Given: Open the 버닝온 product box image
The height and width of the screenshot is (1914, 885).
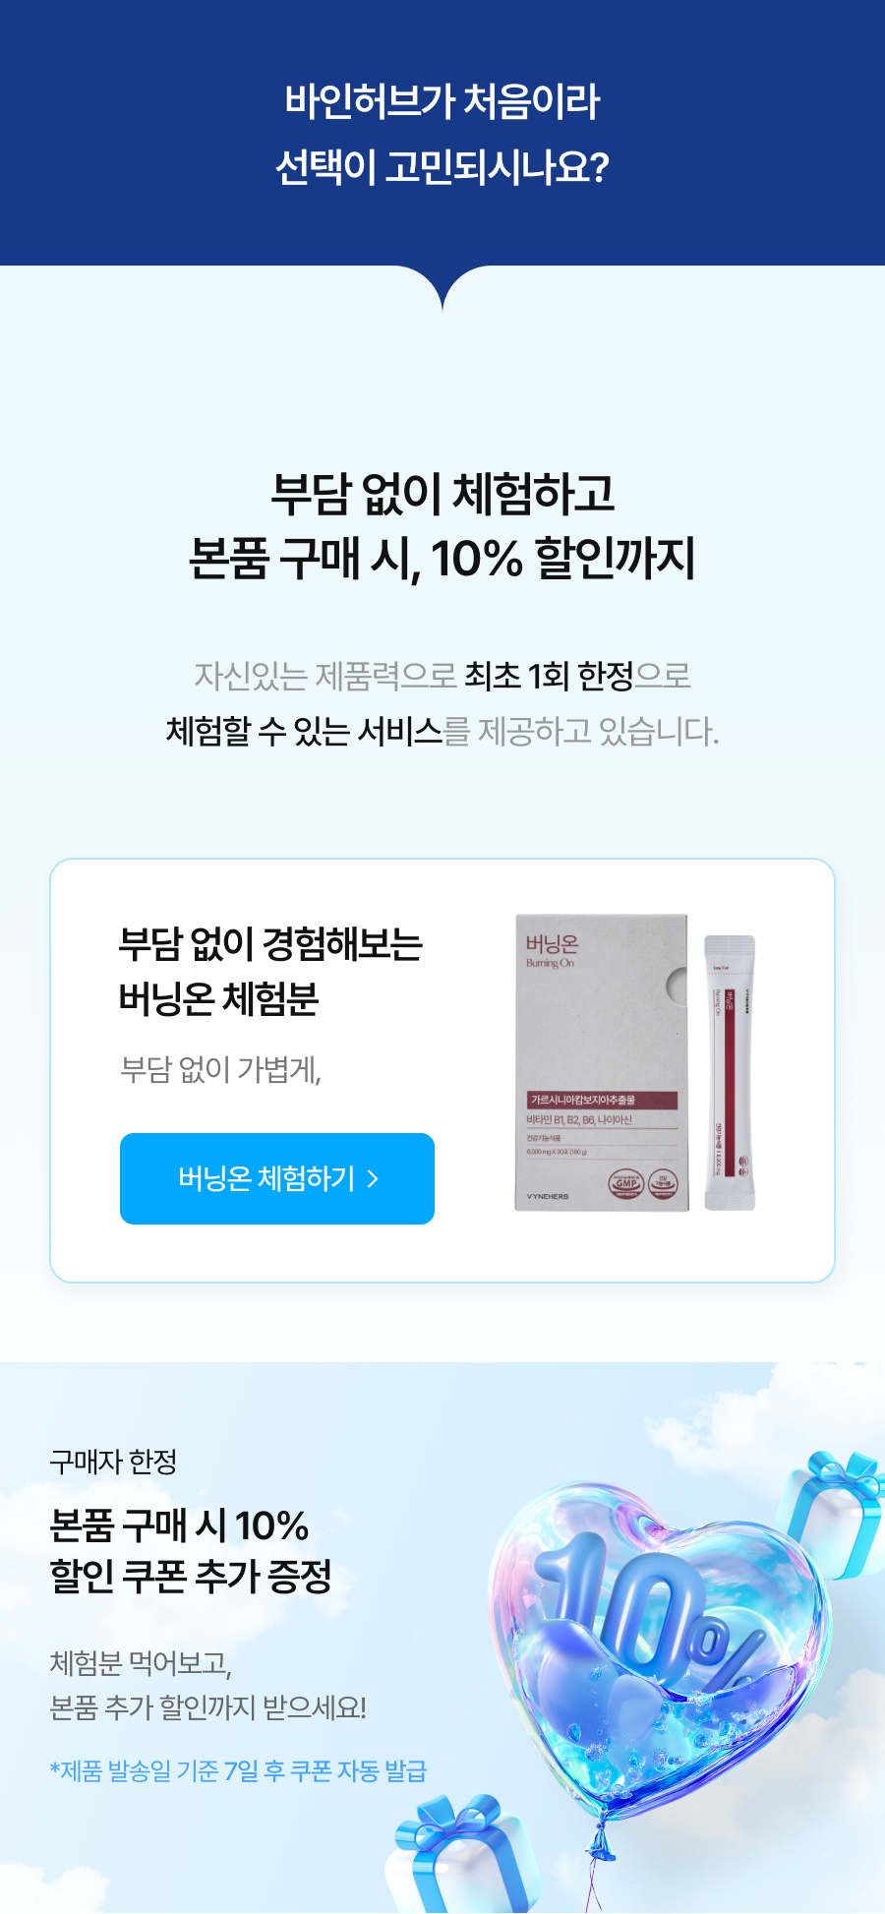Looking at the screenshot, I should pyautogui.click(x=601, y=1062).
